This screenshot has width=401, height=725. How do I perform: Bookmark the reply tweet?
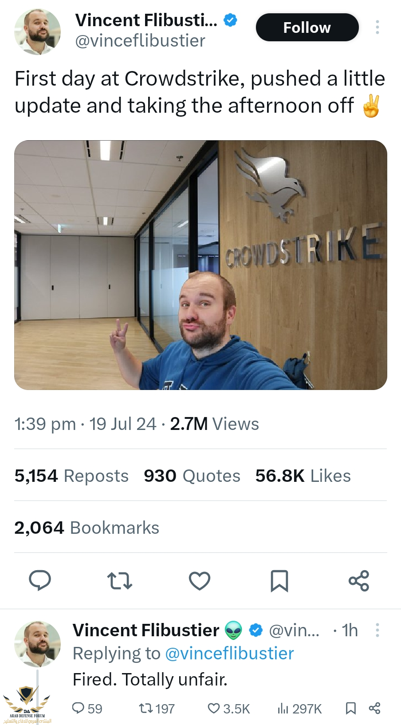click(350, 708)
